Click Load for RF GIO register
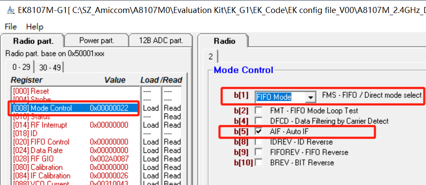 (151, 159)
